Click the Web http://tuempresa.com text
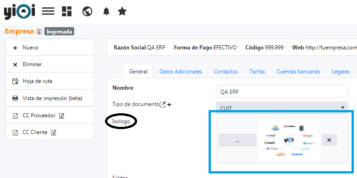Screen dimensions: 357x178 tap(324, 48)
